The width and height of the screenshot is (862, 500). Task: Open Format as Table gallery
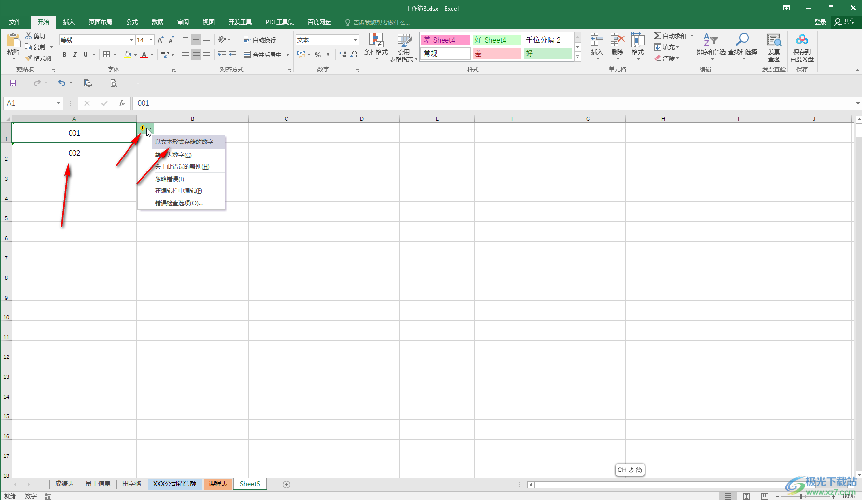(x=403, y=47)
